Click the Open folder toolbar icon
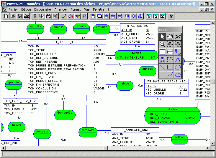Viewport: 216px width, 158px height. [13, 16]
